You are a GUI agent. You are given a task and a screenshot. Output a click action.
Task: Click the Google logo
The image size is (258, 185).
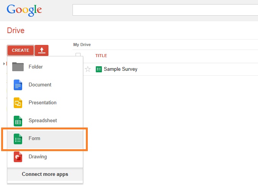(x=24, y=10)
